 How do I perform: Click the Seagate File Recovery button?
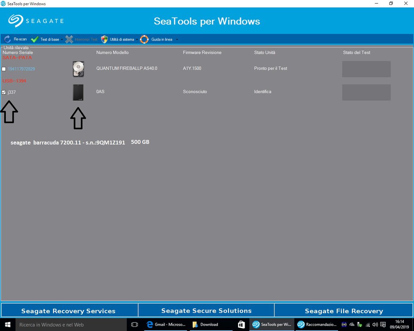click(344, 310)
